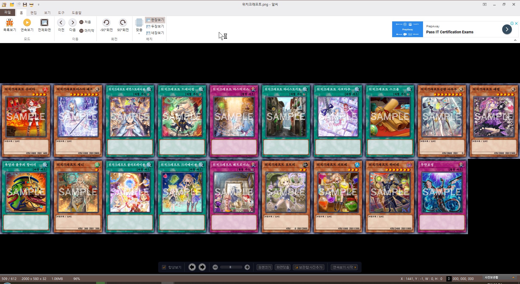Open the ad info icon
Viewport: 520px width, 284px height.
pyautogui.click(x=512, y=24)
